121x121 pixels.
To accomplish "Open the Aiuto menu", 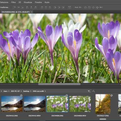I will [x=47, y=2].
